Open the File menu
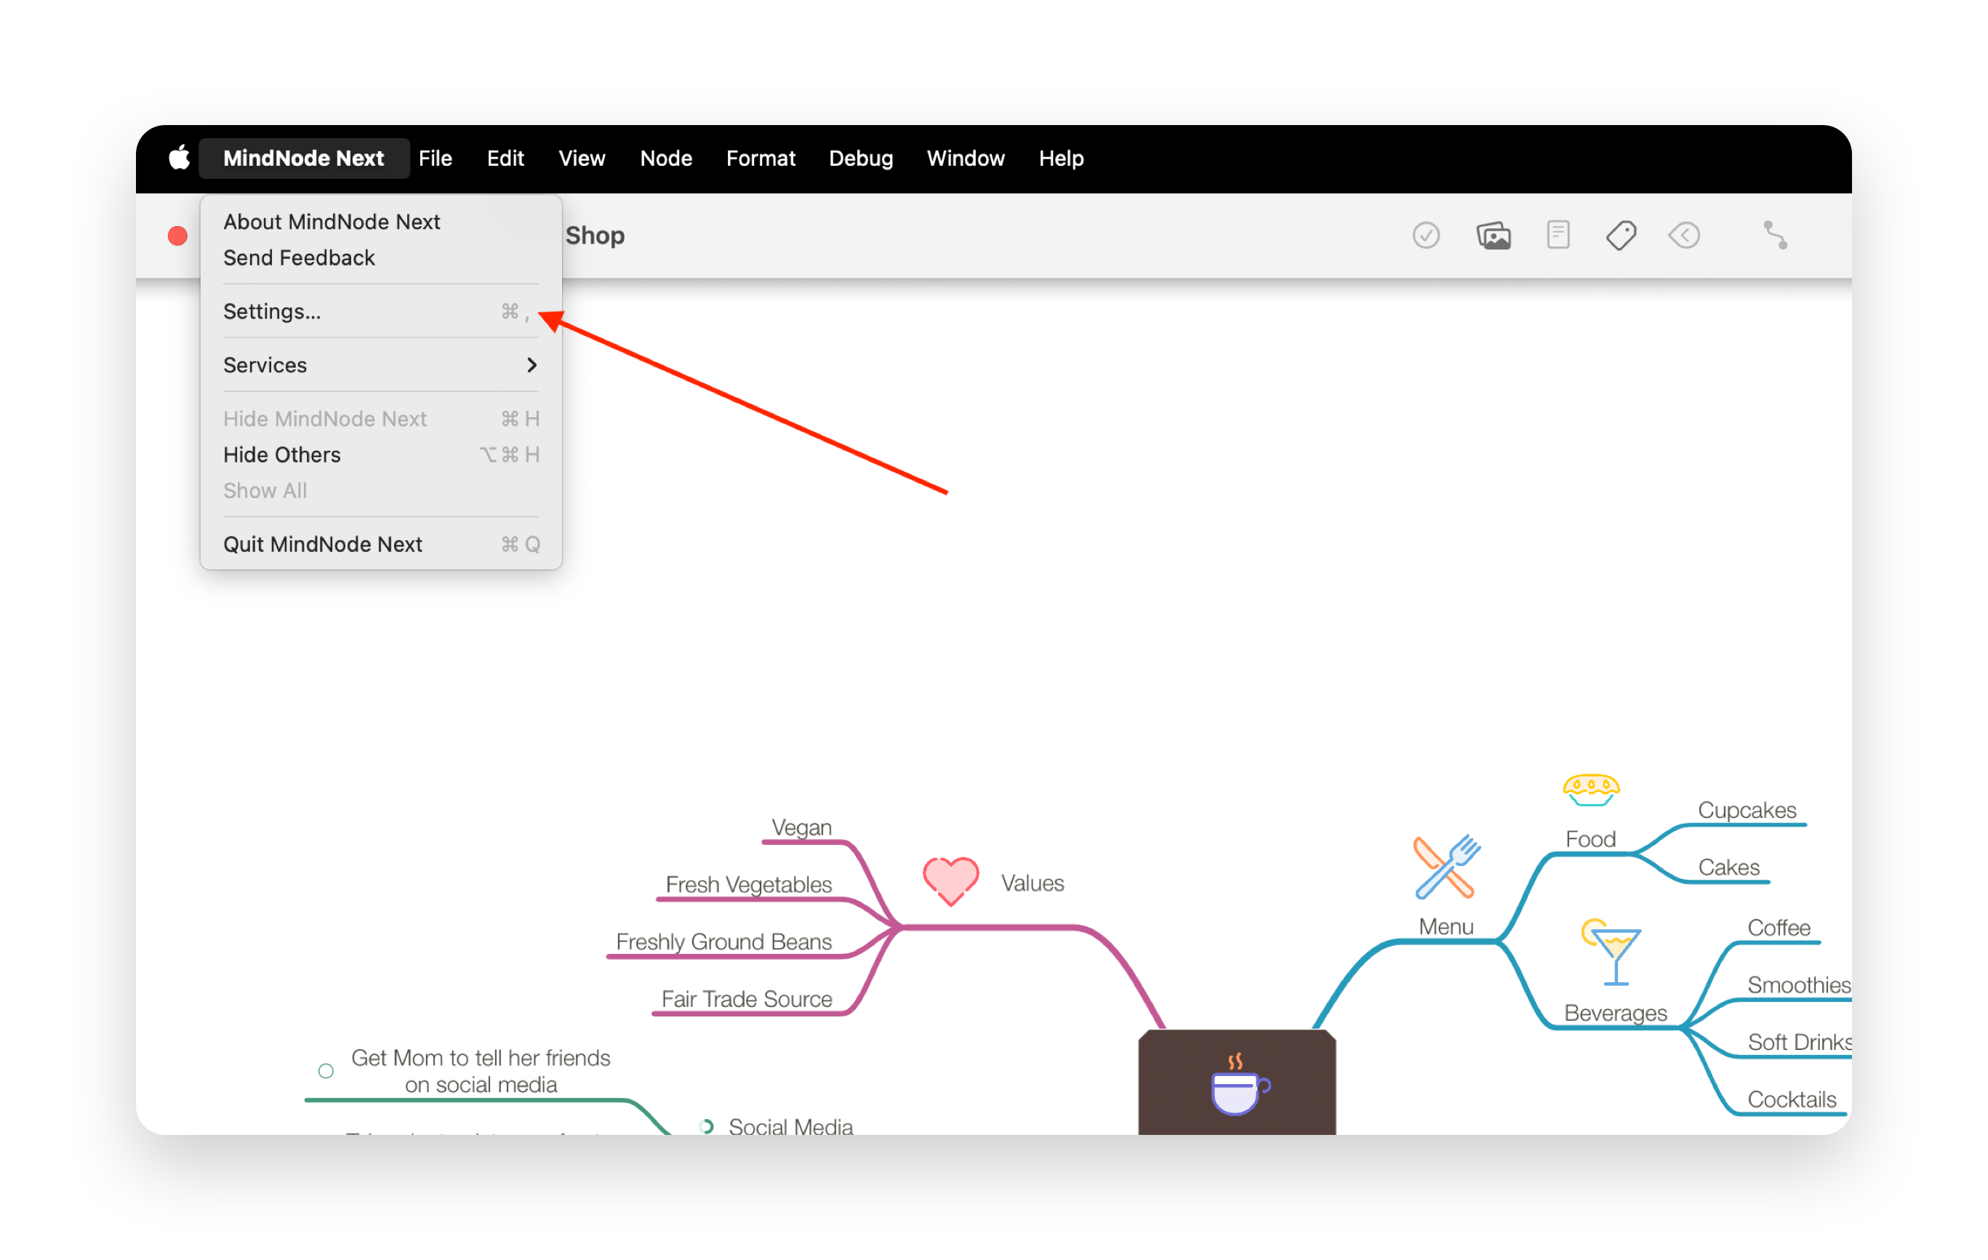 click(x=435, y=158)
